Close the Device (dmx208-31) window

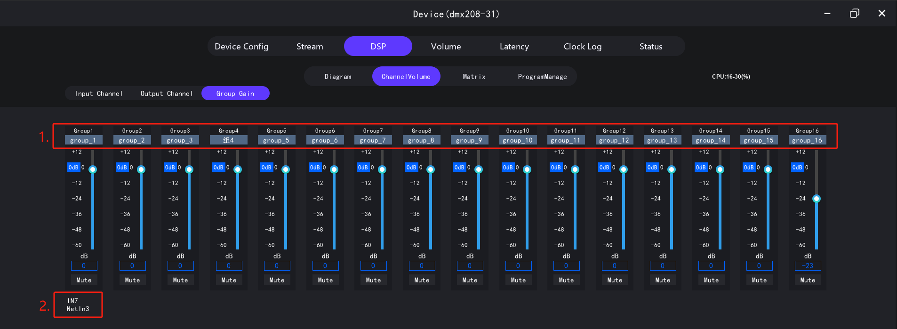point(882,14)
